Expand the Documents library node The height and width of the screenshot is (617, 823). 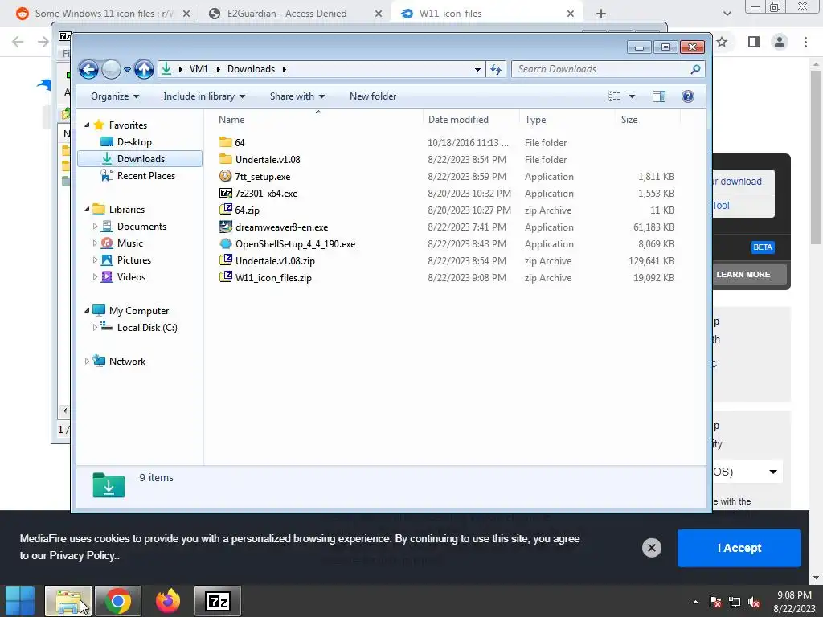(x=95, y=226)
